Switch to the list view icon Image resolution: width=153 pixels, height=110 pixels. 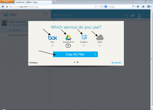tap(139, 15)
